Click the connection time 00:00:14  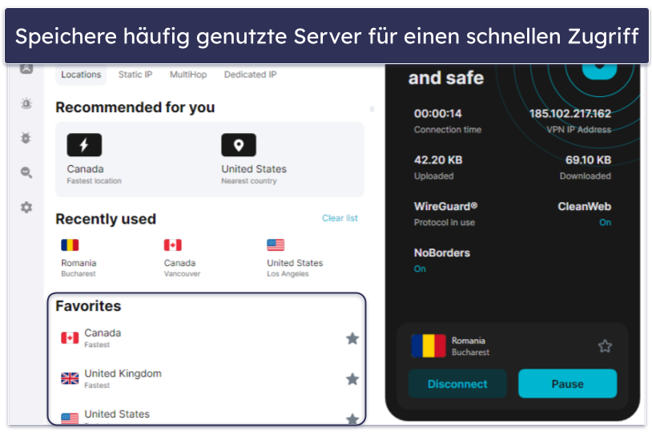tap(438, 114)
